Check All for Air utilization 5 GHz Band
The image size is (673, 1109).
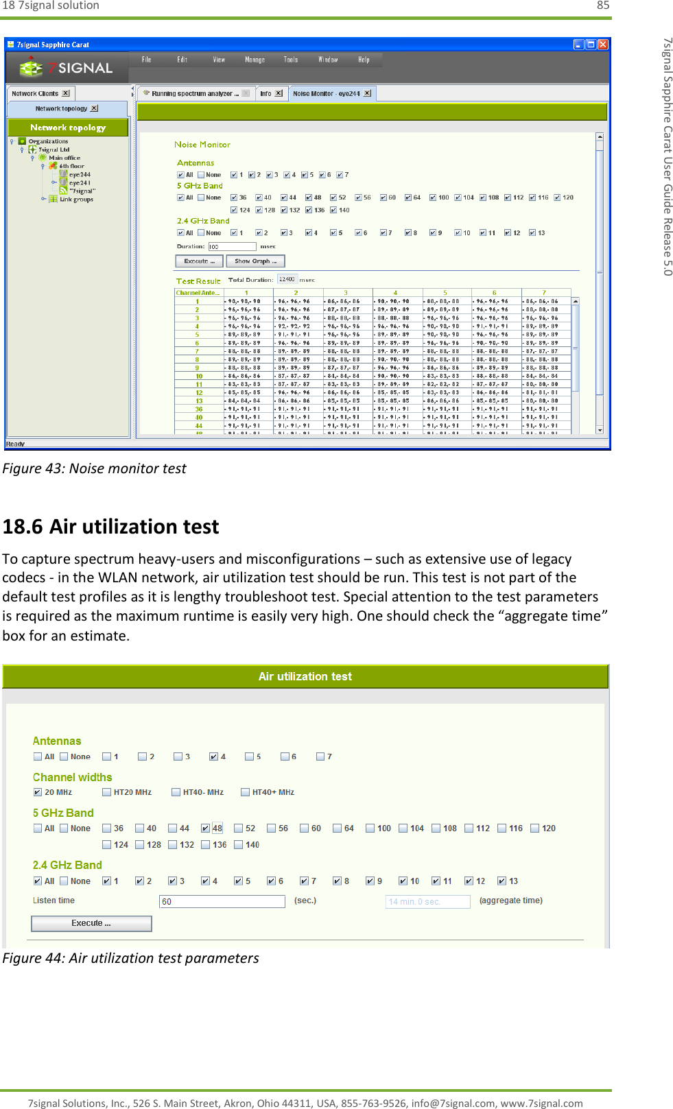[x=38, y=828]
